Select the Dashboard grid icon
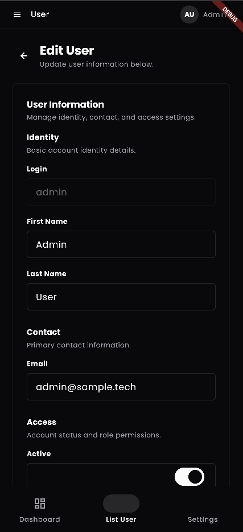Viewport: 243px width, 532px height. click(x=40, y=504)
